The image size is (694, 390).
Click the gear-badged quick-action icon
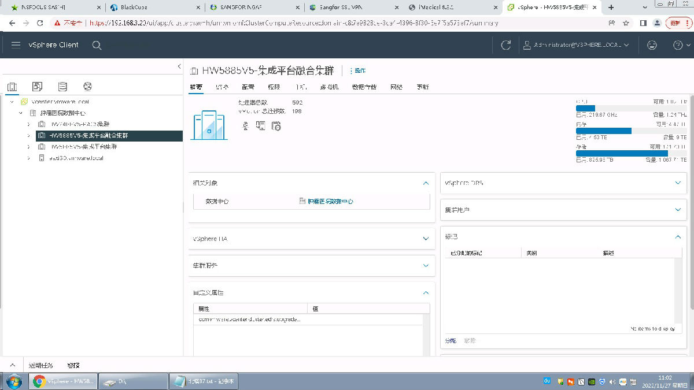point(276,125)
